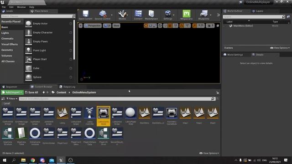Viewport: 292px width, 164px height.
Task: Maximize the viewport with the corner icon
Action: pyautogui.click(x=218, y=26)
